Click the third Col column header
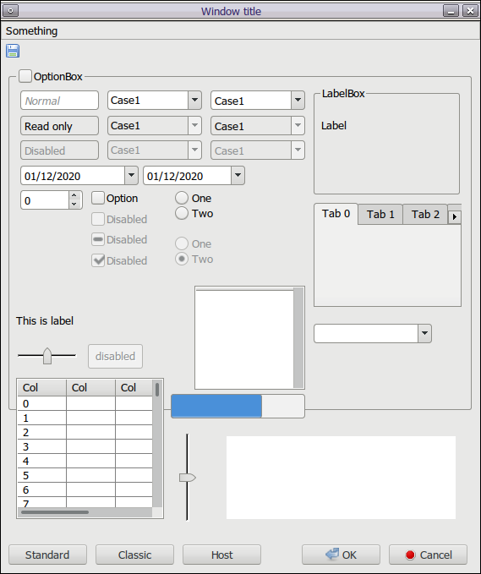 [134, 388]
